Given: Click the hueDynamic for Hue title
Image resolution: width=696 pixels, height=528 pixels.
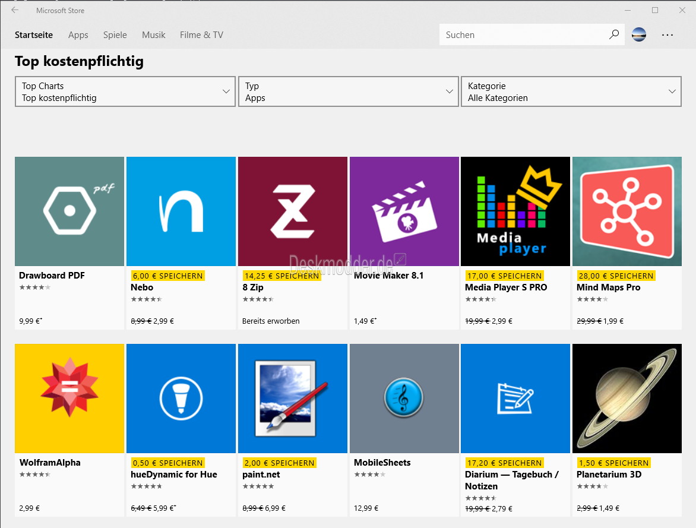Looking at the screenshot, I should pos(174,475).
